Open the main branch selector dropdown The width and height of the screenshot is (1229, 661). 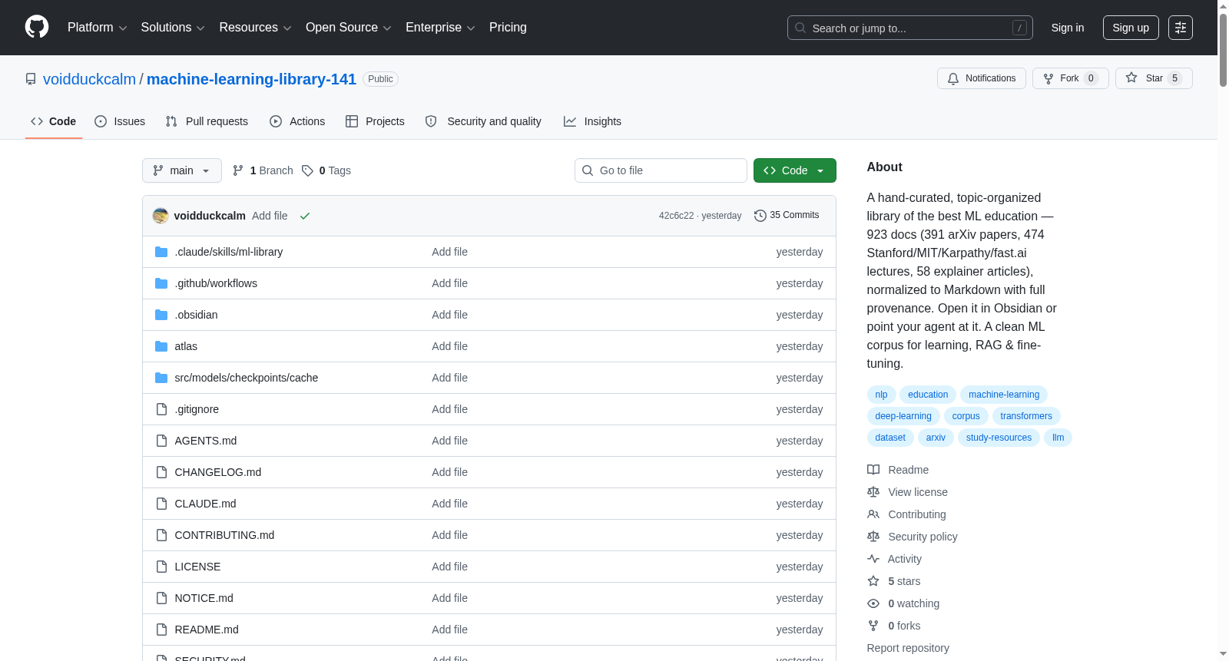(x=182, y=170)
